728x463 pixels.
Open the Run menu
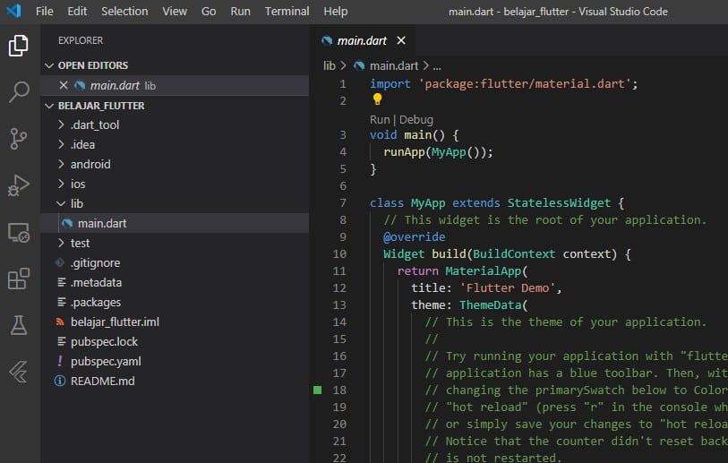pyautogui.click(x=240, y=11)
